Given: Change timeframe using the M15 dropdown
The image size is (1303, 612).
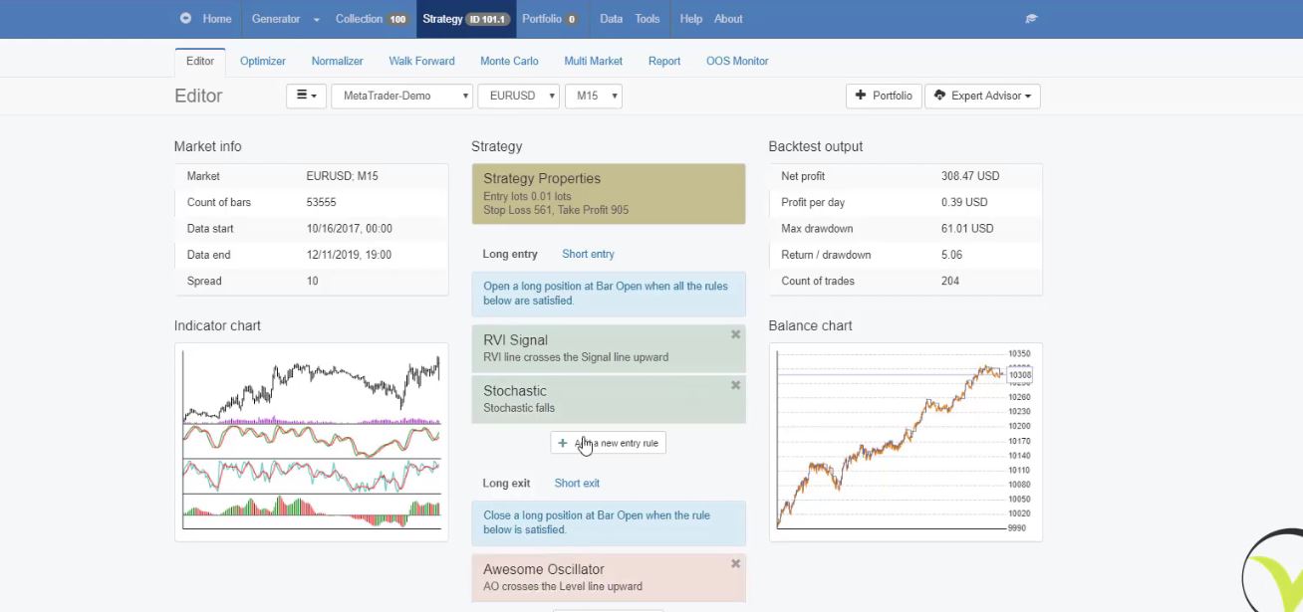Looking at the screenshot, I should (x=594, y=96).
